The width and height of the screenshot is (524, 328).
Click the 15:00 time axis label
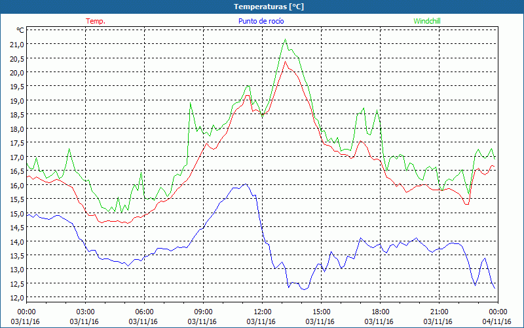[x=322, y=312]
